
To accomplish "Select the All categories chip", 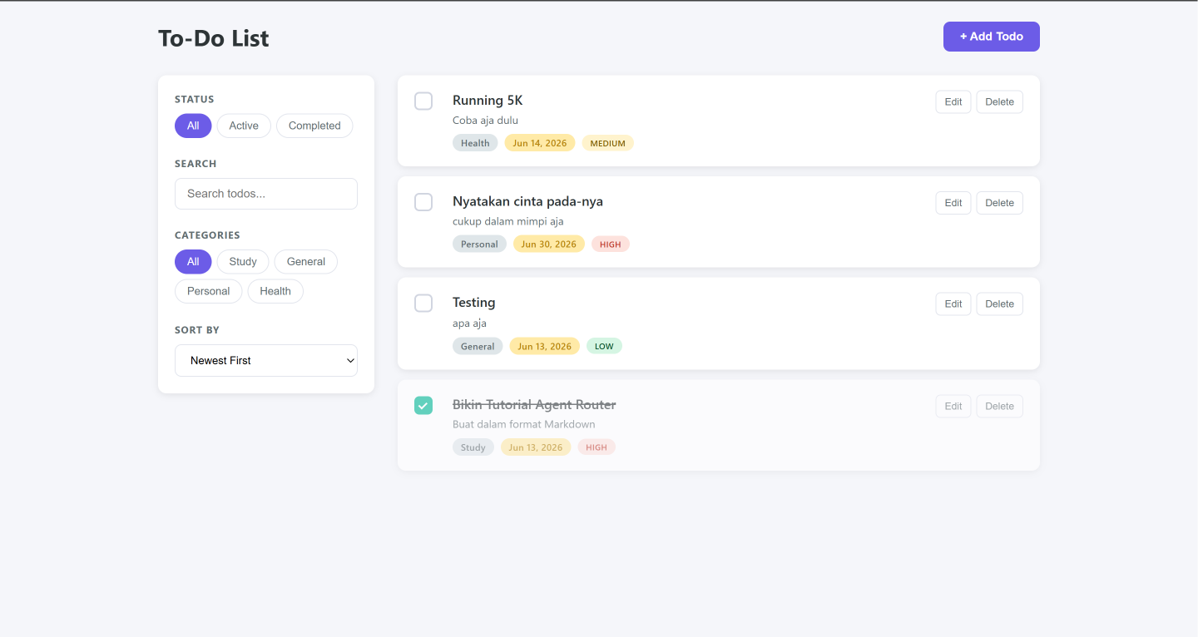I will pyautogui.click(x=193, y=262).
